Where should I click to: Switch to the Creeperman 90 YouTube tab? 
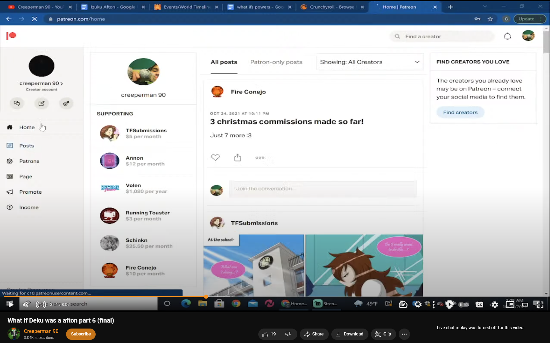point(40,7)
